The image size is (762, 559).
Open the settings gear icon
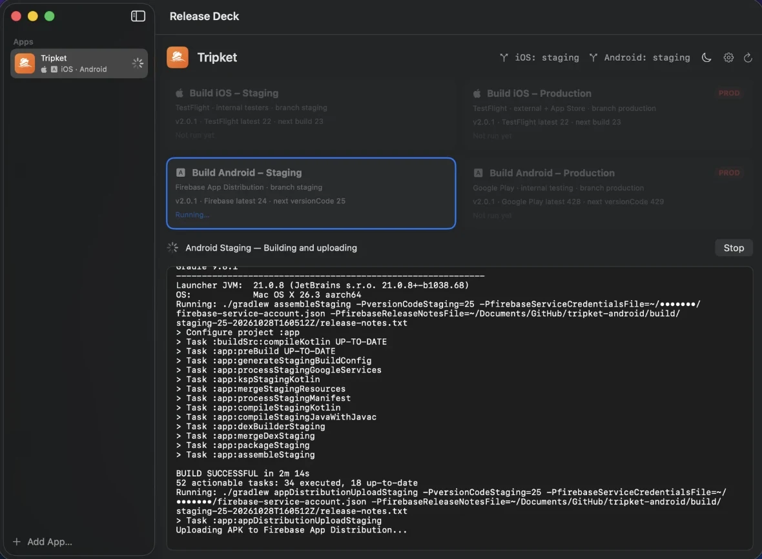coord(728,57)
